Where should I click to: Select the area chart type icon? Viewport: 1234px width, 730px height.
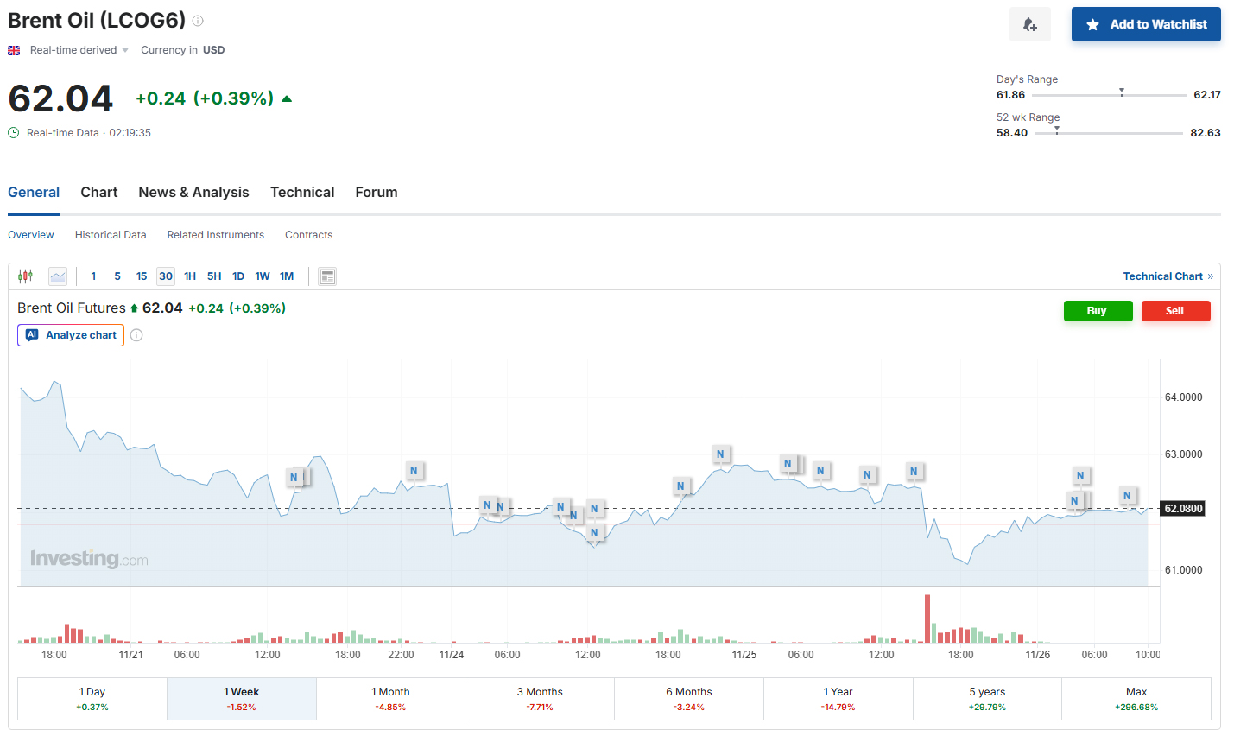click(58, 276)
